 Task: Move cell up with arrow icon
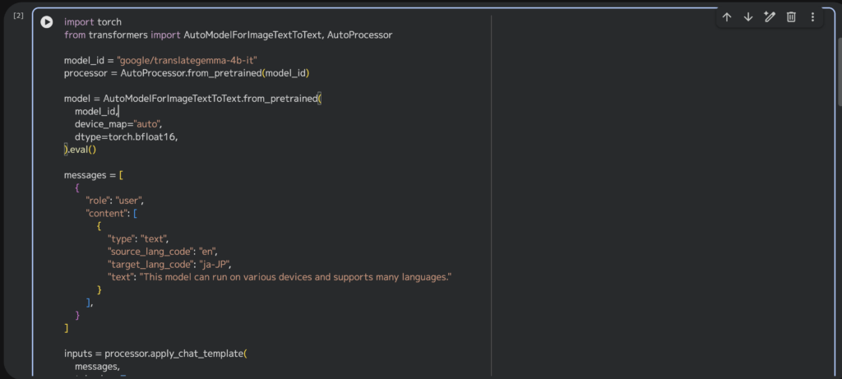727,17
